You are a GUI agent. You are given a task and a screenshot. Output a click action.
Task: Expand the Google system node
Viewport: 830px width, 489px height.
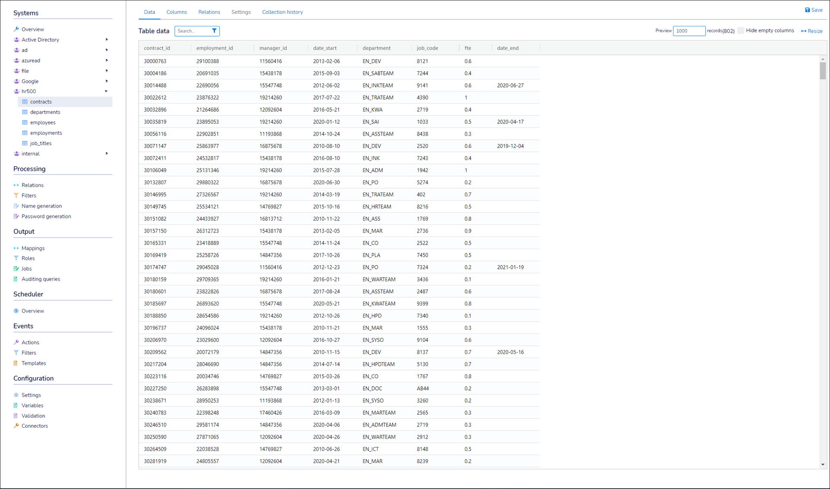tap(107, 81)
